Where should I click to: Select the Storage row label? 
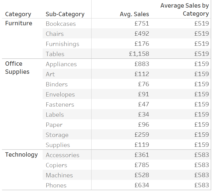pyautogui.click(x=57, y=135)
